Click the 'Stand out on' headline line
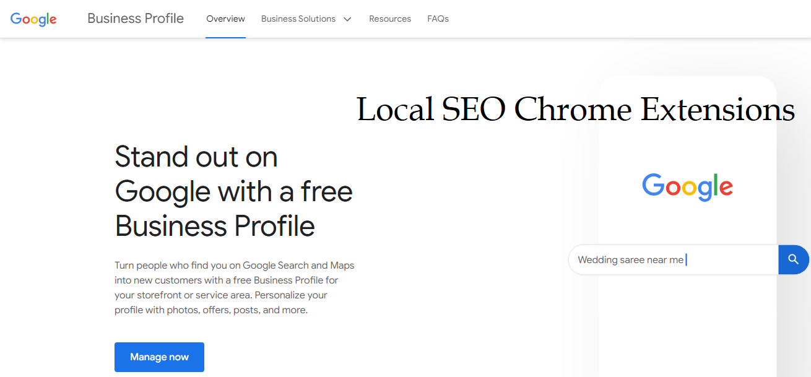 pyautogui.click(x=196, y=157)
